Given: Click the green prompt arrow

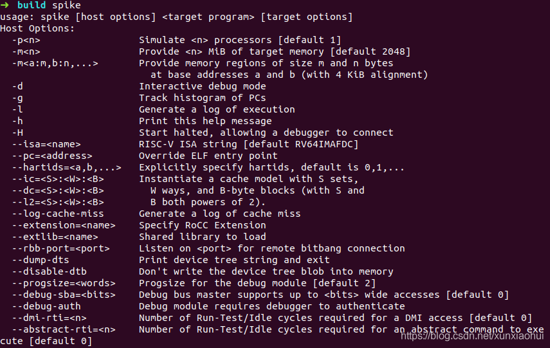Looking at the screenshot, I should click(5, 5).
